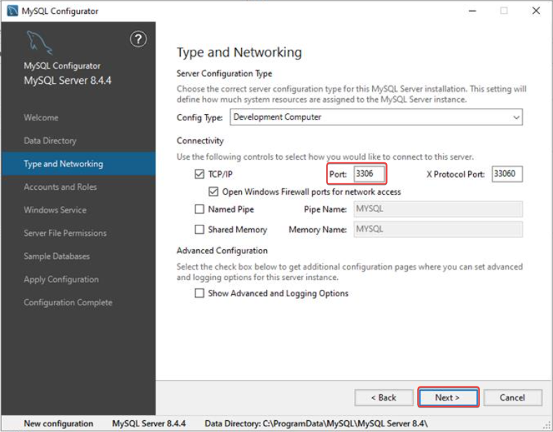Enable the Shared Memory checkbox
Viewport: 553px width, 432px height.
198,230
